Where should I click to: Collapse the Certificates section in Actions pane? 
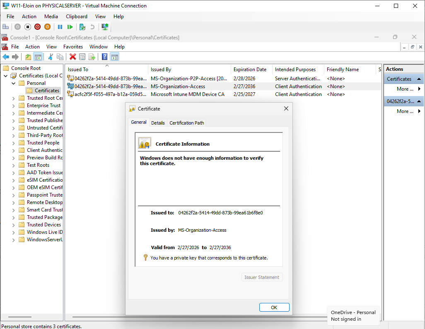(x=419, y=79)
